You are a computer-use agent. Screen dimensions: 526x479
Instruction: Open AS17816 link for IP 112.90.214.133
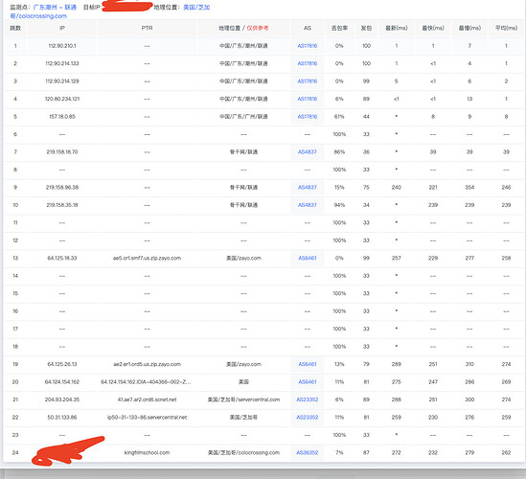pos(308,63)
